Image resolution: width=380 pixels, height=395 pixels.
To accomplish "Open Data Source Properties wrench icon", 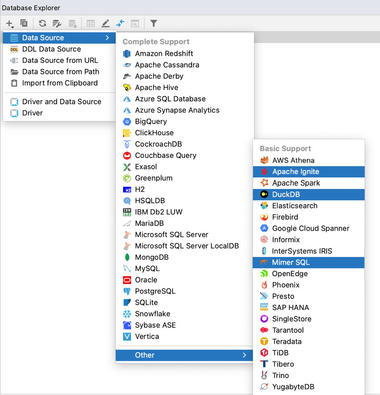I will 57,24.
